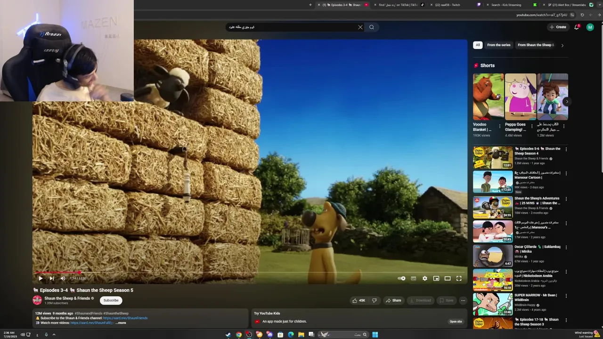
Task: Switch to miniplayer mode
Action: coord(436,278)
